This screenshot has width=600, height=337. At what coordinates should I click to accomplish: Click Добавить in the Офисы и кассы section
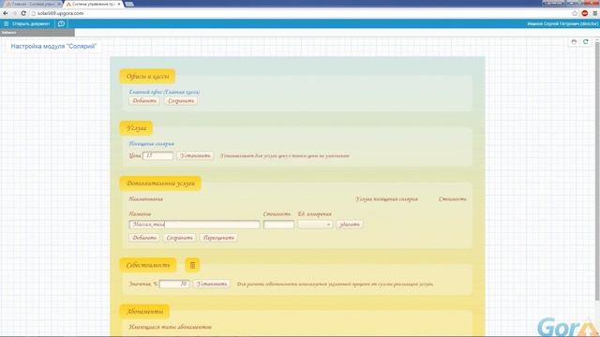click(144, 101)
